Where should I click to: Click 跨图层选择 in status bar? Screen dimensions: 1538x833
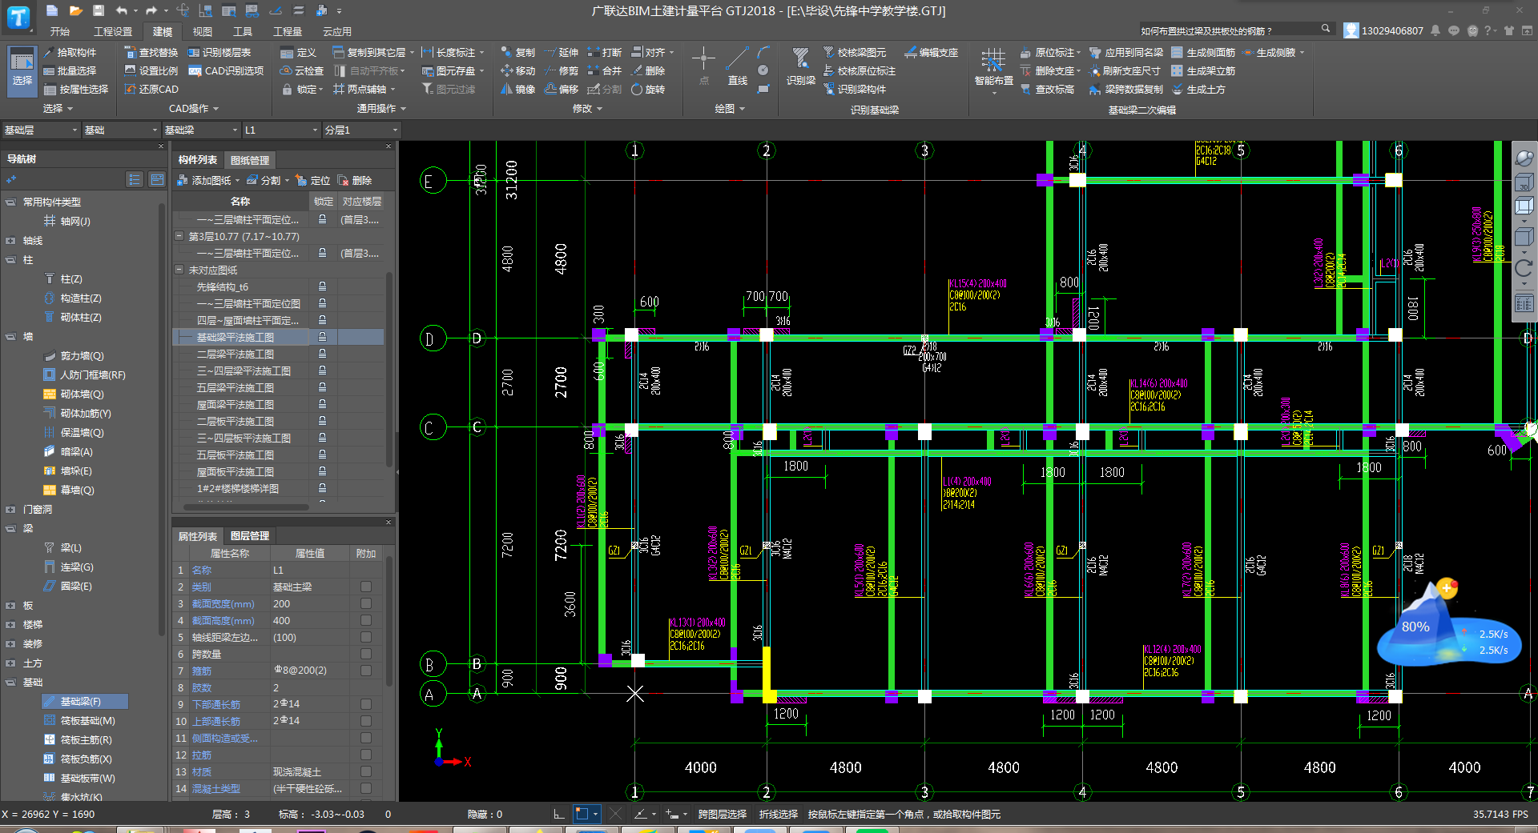point(722,814)
